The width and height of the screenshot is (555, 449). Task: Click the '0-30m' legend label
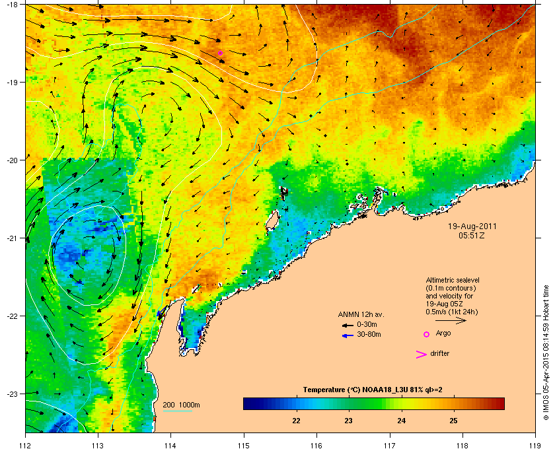coord(367,324)
